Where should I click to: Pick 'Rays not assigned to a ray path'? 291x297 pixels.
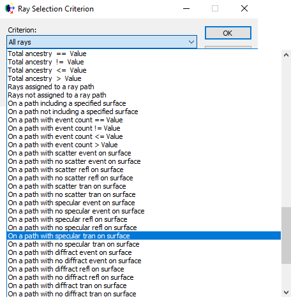click(x=144, y=95)
